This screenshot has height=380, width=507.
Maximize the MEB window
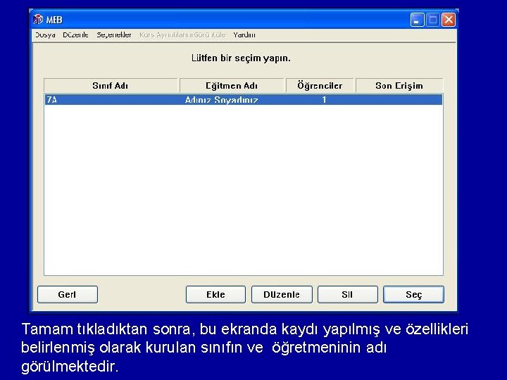tap(432, 20)
